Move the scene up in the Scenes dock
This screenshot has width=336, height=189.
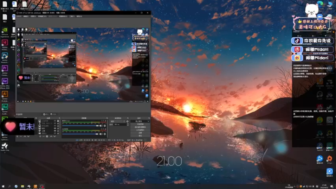(x=25, y=136)
